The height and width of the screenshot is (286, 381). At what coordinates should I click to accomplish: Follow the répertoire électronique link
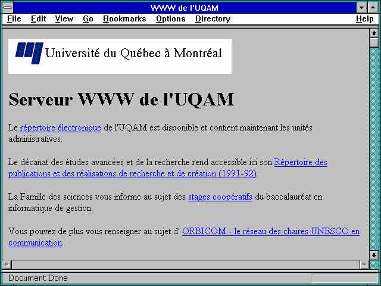61,128
